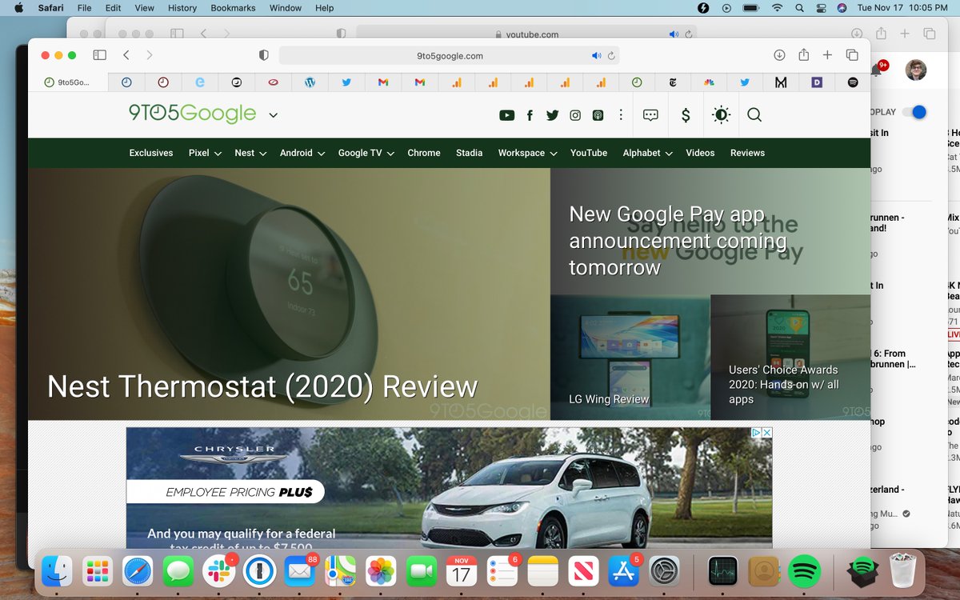This screenshot has height=600, width=960.
Task: Go to the Reviews section
Action: [747, 153]
